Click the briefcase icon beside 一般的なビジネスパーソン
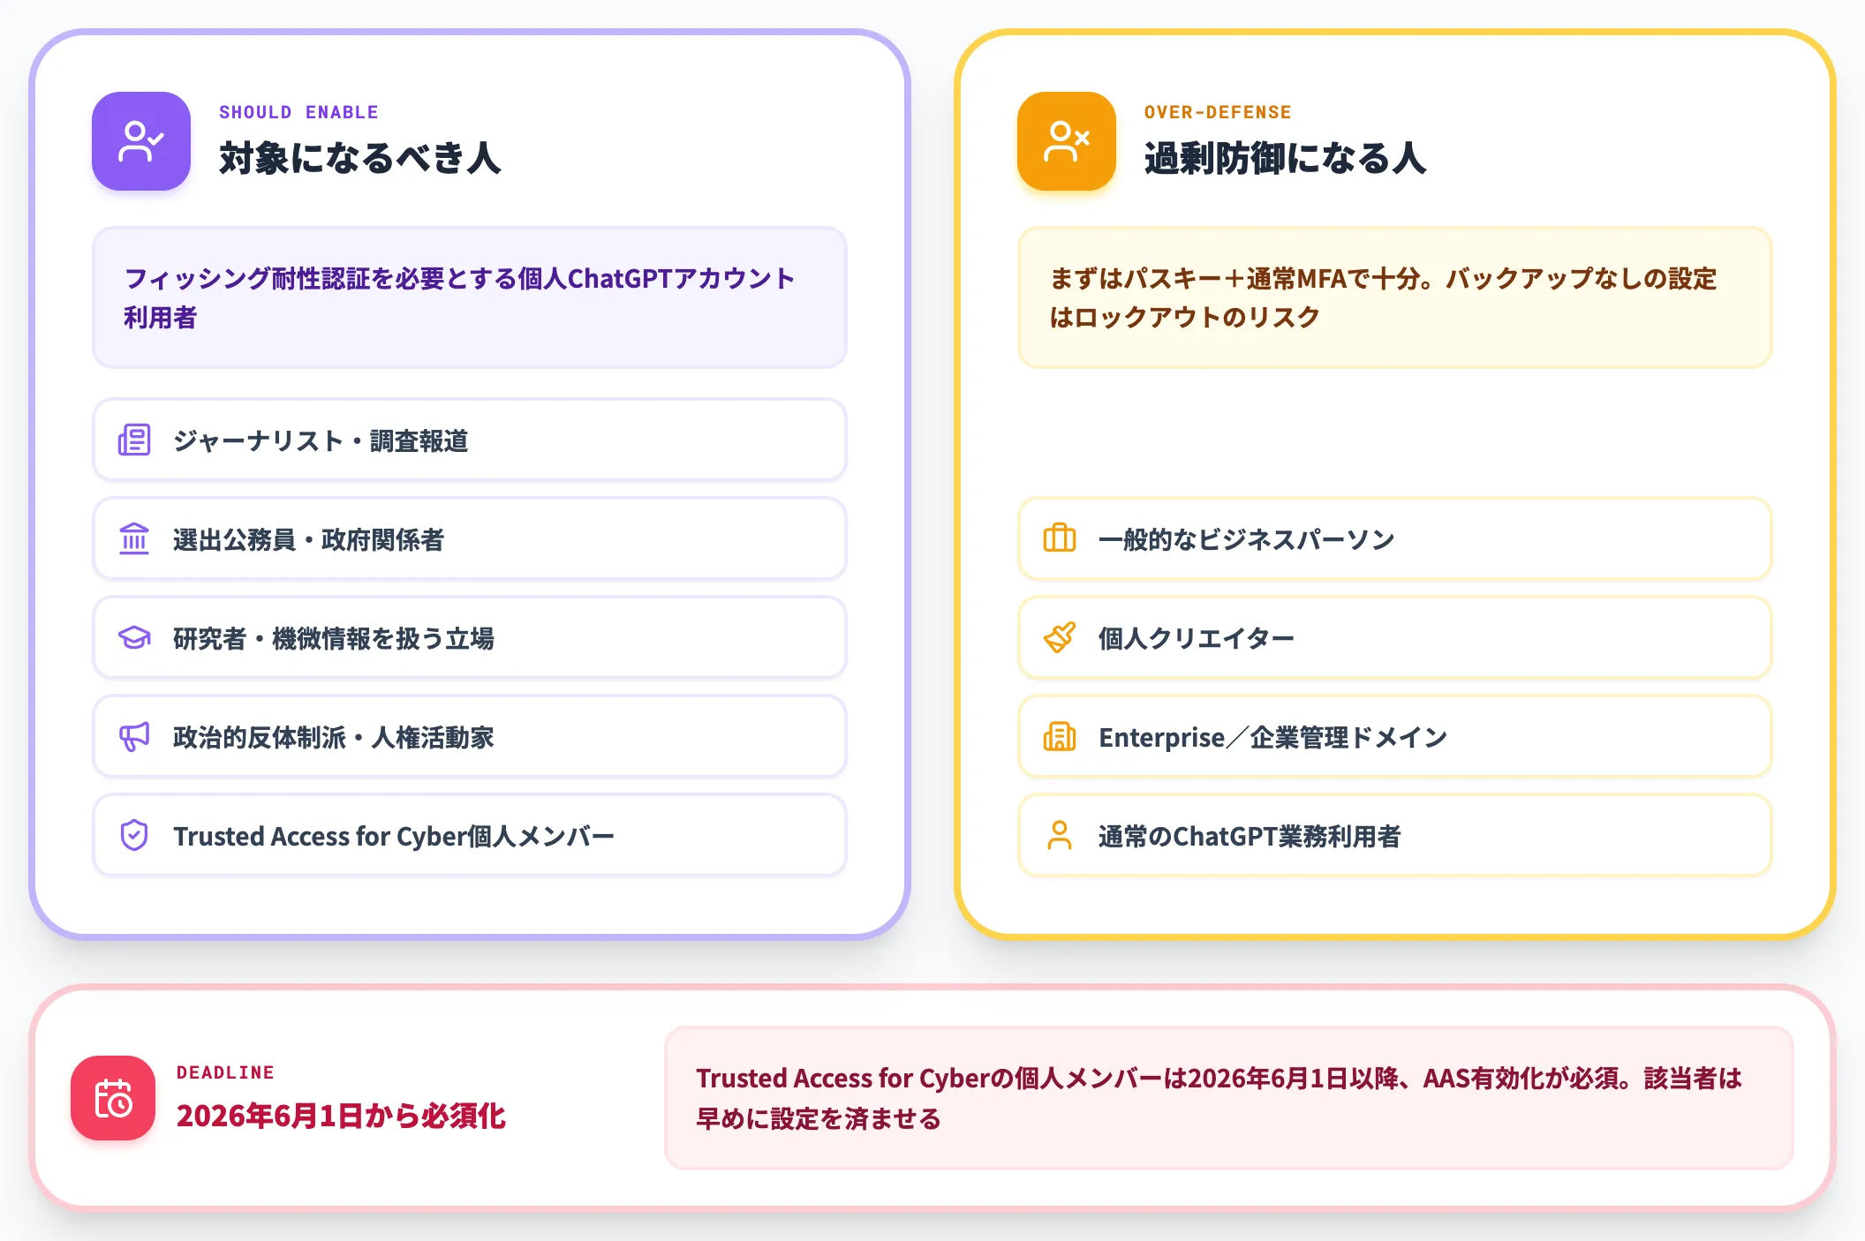 tap(1060, 538)
